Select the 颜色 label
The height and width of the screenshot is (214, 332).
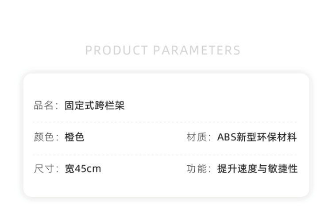click(x=44, y=137)
